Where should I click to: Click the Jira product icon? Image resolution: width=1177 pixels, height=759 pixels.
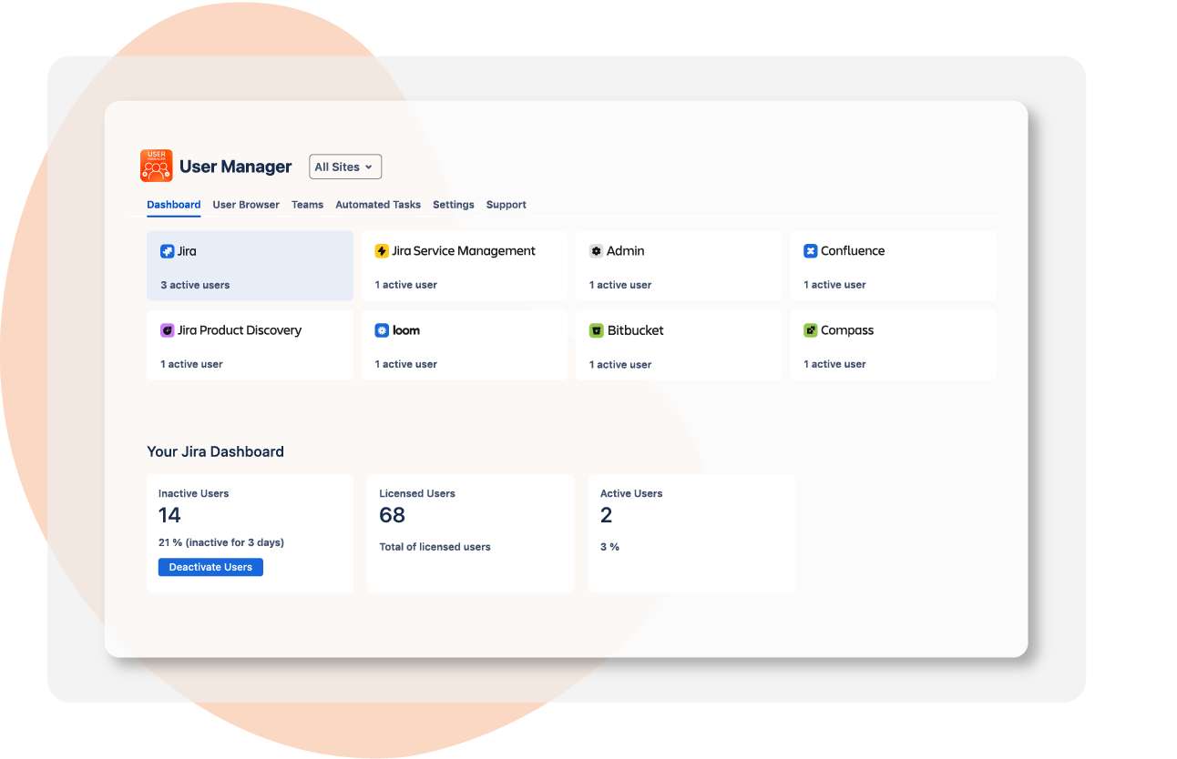point(167,251)
